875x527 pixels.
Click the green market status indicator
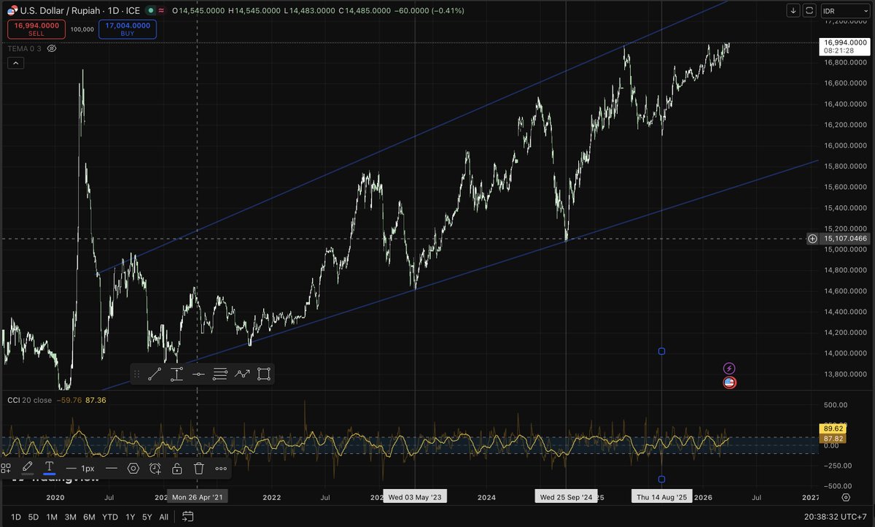[151, 11]
